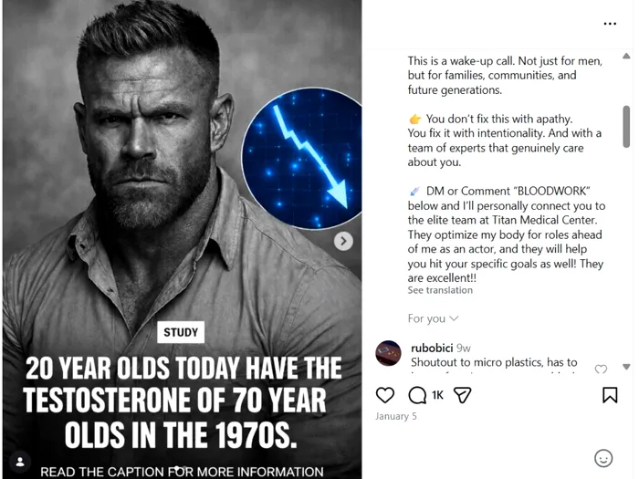
Task: Like rubobici's comment with the small heart
Action: point(601,370)
